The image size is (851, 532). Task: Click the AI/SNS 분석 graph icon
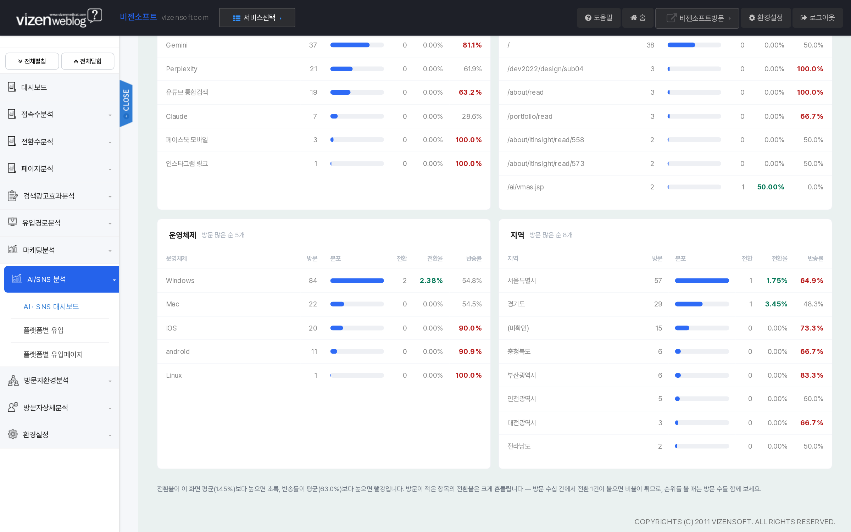coord(17,279)
